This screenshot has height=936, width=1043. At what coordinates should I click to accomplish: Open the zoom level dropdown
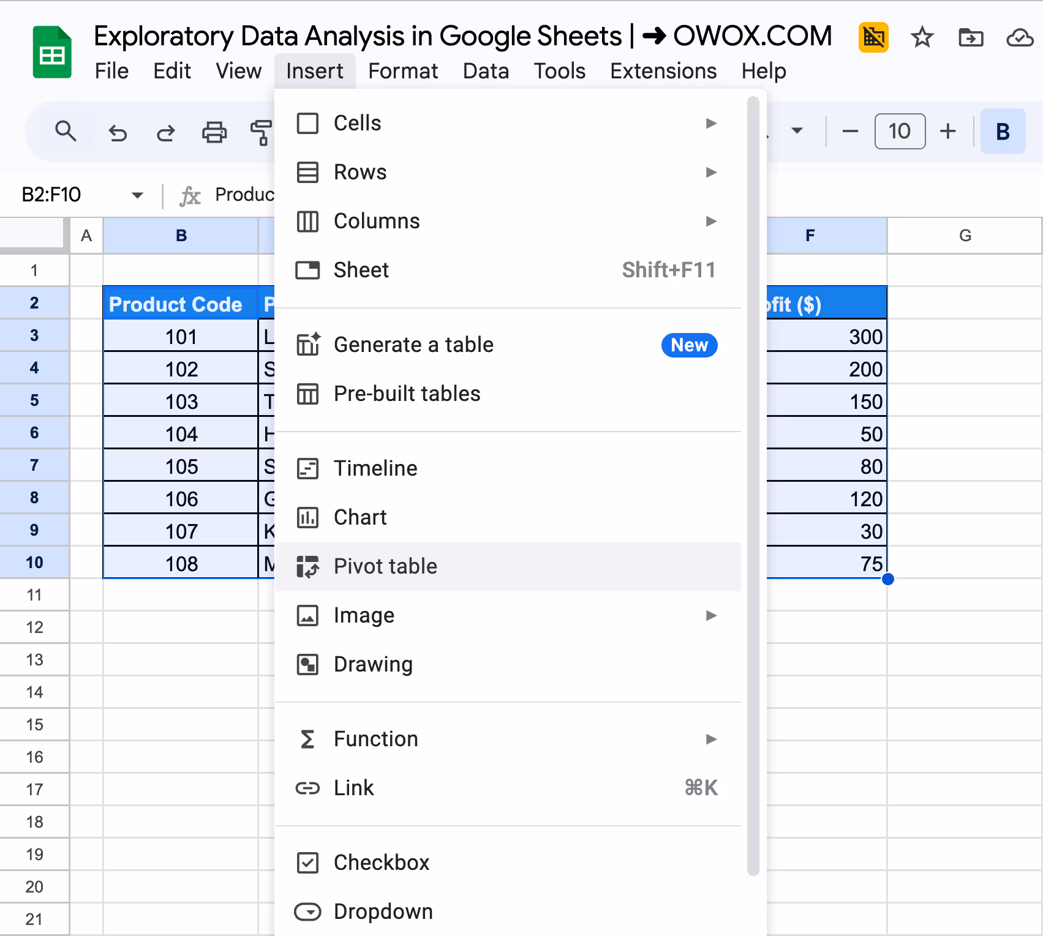pyautogui.click(x=797, y=131)
